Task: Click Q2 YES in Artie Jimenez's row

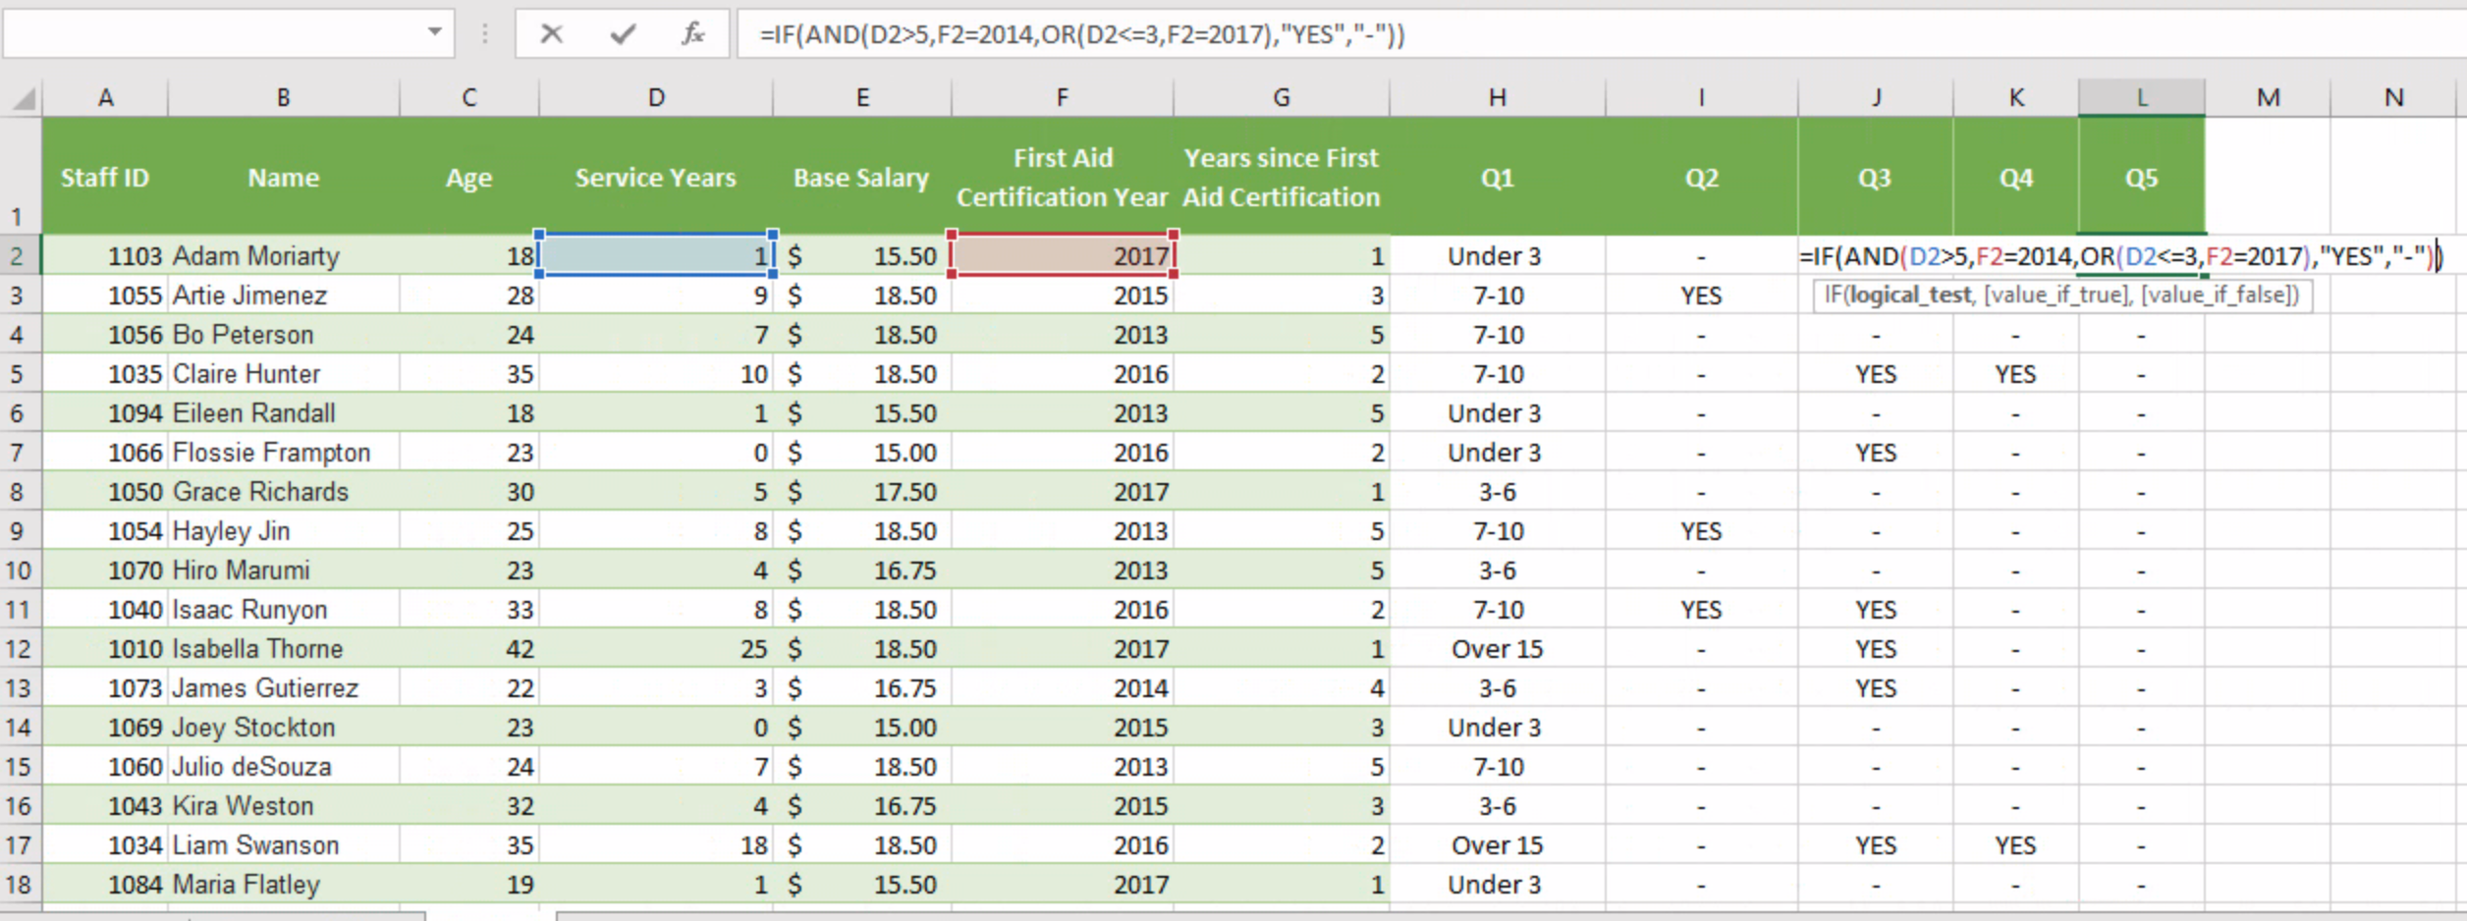Action: point(1701,296)
